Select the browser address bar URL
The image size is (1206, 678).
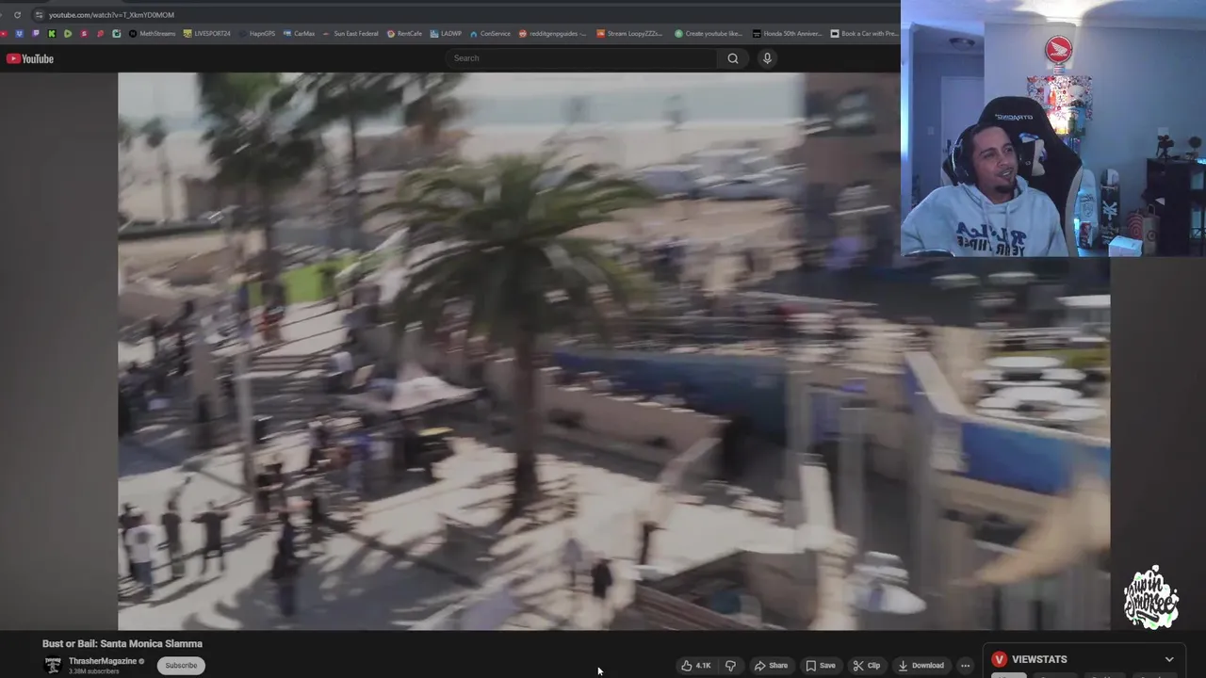111,15
